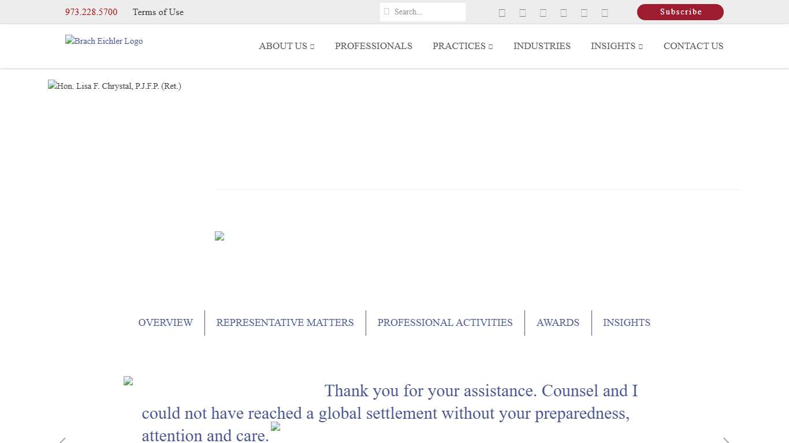Open the Professional Activities tab

pyautogui.click(x=445, y=323)
